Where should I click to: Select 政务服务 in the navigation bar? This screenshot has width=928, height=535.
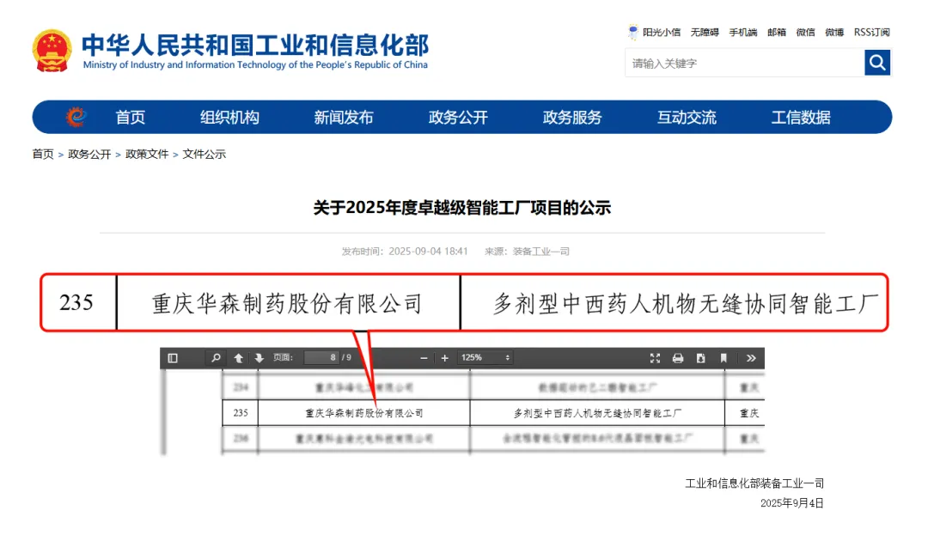coord(572,118)
